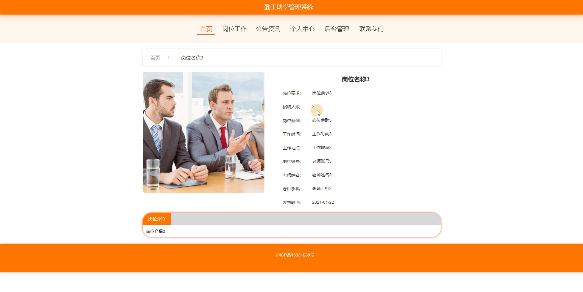The width and height of the screenshot is (583, 292).
Task: Click the 沪ICP备13031638号 footer text
Action: pos(295,255)
